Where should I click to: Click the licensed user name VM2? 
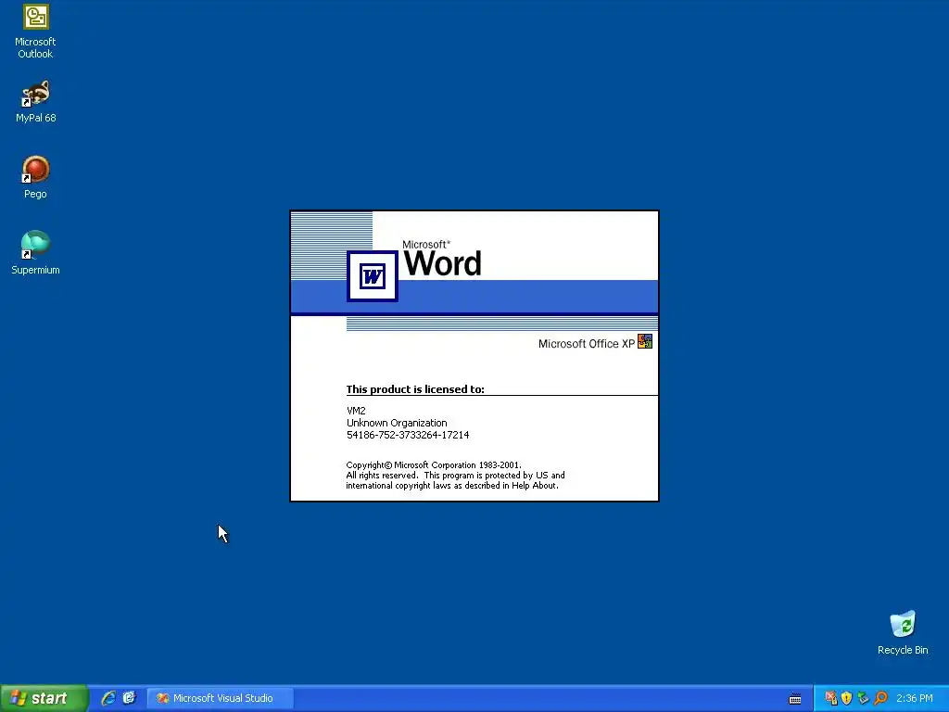[x=356, y=411]
